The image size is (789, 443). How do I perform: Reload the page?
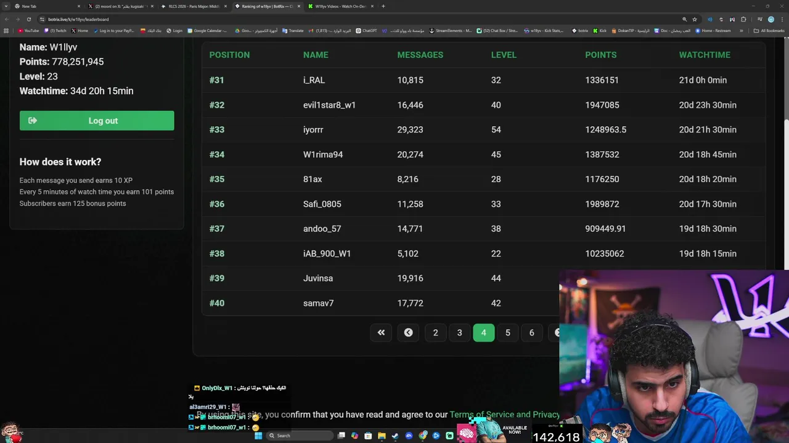(29, 19)
